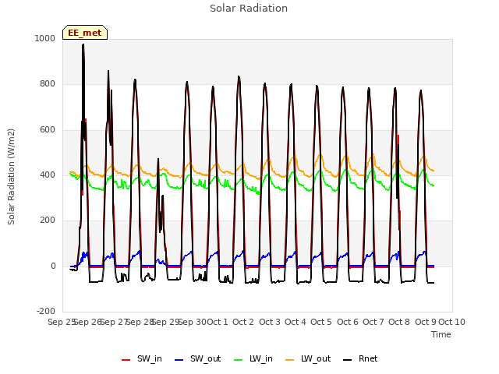The height and width of the screenshot is (374, 499).
Task: Click the black Rnet legend color marker
Action: pyautogui.click(x=348, y=360)
